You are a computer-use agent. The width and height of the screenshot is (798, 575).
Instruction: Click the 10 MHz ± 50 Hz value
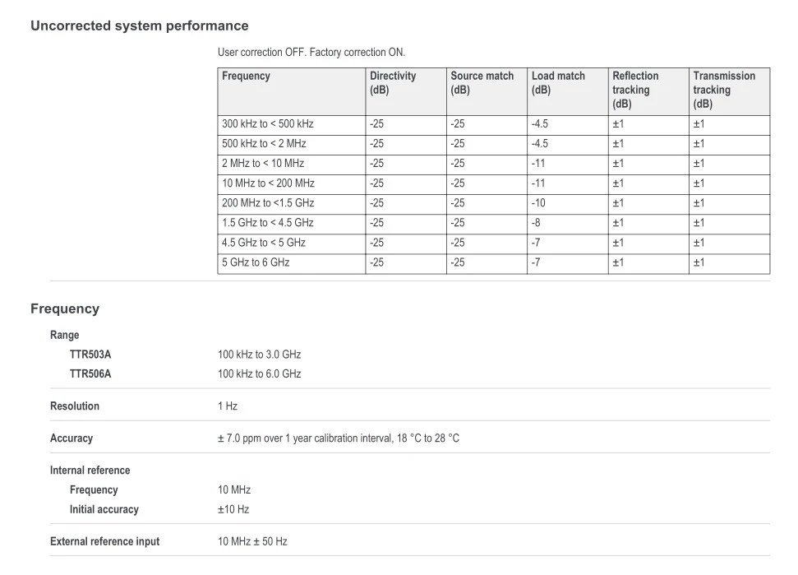tap(252, 541)
